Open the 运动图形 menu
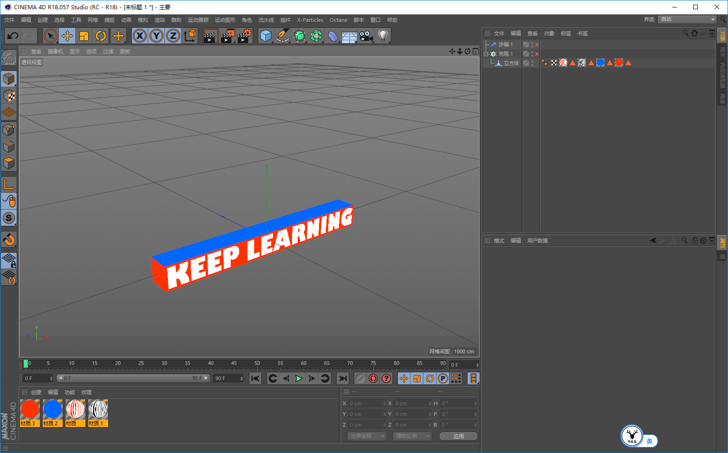The height and width of the screenshot is (453, 728). (x=225, y=20)
